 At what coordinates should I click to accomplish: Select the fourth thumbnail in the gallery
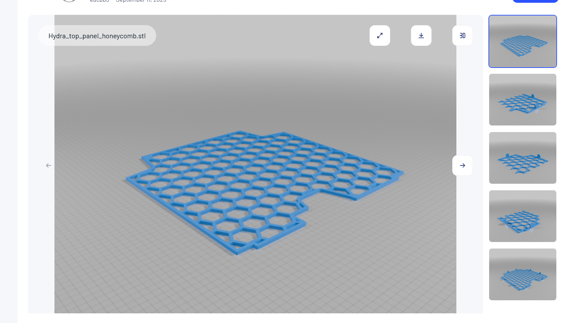click(x=523, y=216)
